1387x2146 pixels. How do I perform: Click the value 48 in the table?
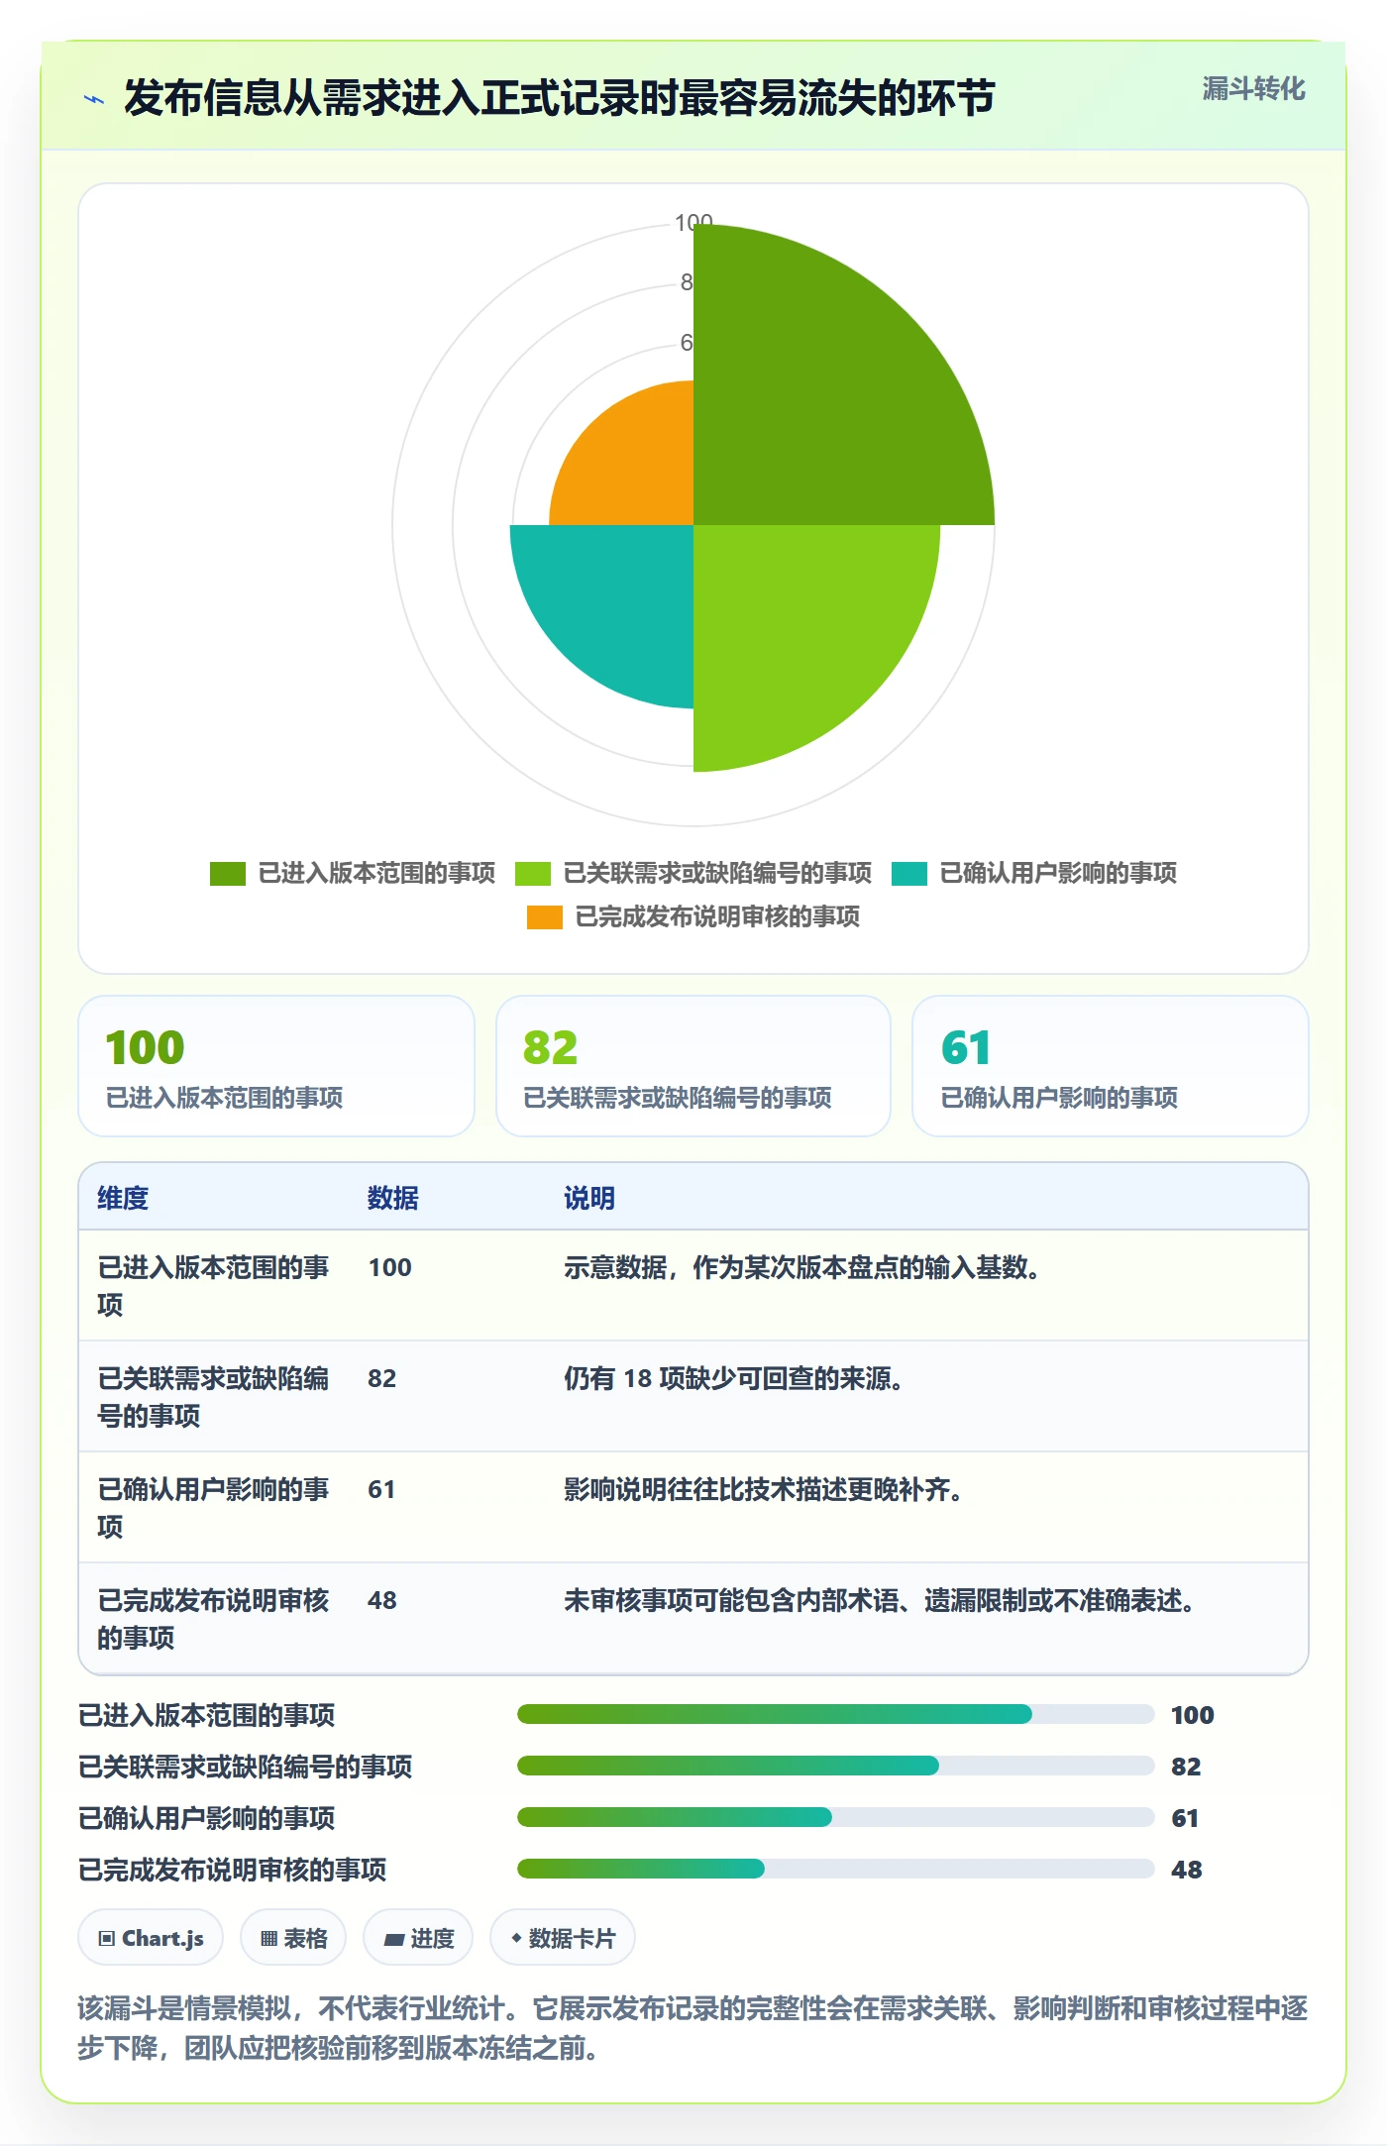382,1600
